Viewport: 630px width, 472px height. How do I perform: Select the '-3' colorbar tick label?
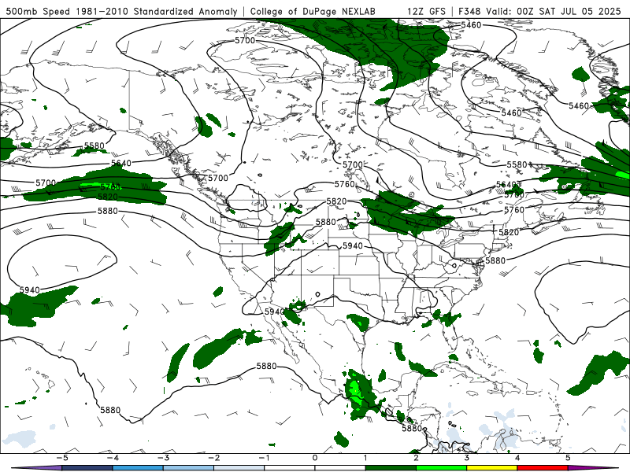point(163,458)
